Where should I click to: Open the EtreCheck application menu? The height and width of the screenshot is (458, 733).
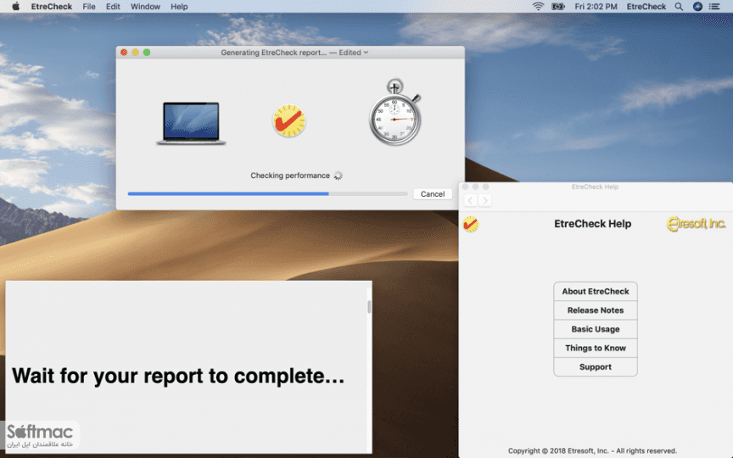[52, 7]
